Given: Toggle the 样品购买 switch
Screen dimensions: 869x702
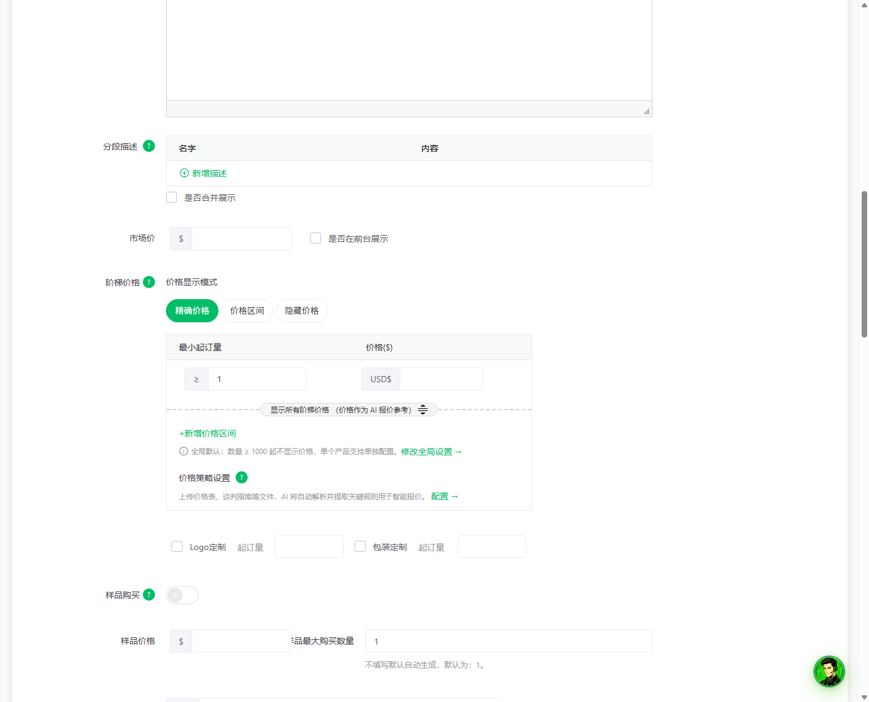Looking at the screenshot, I should click(x=182, y=595).
